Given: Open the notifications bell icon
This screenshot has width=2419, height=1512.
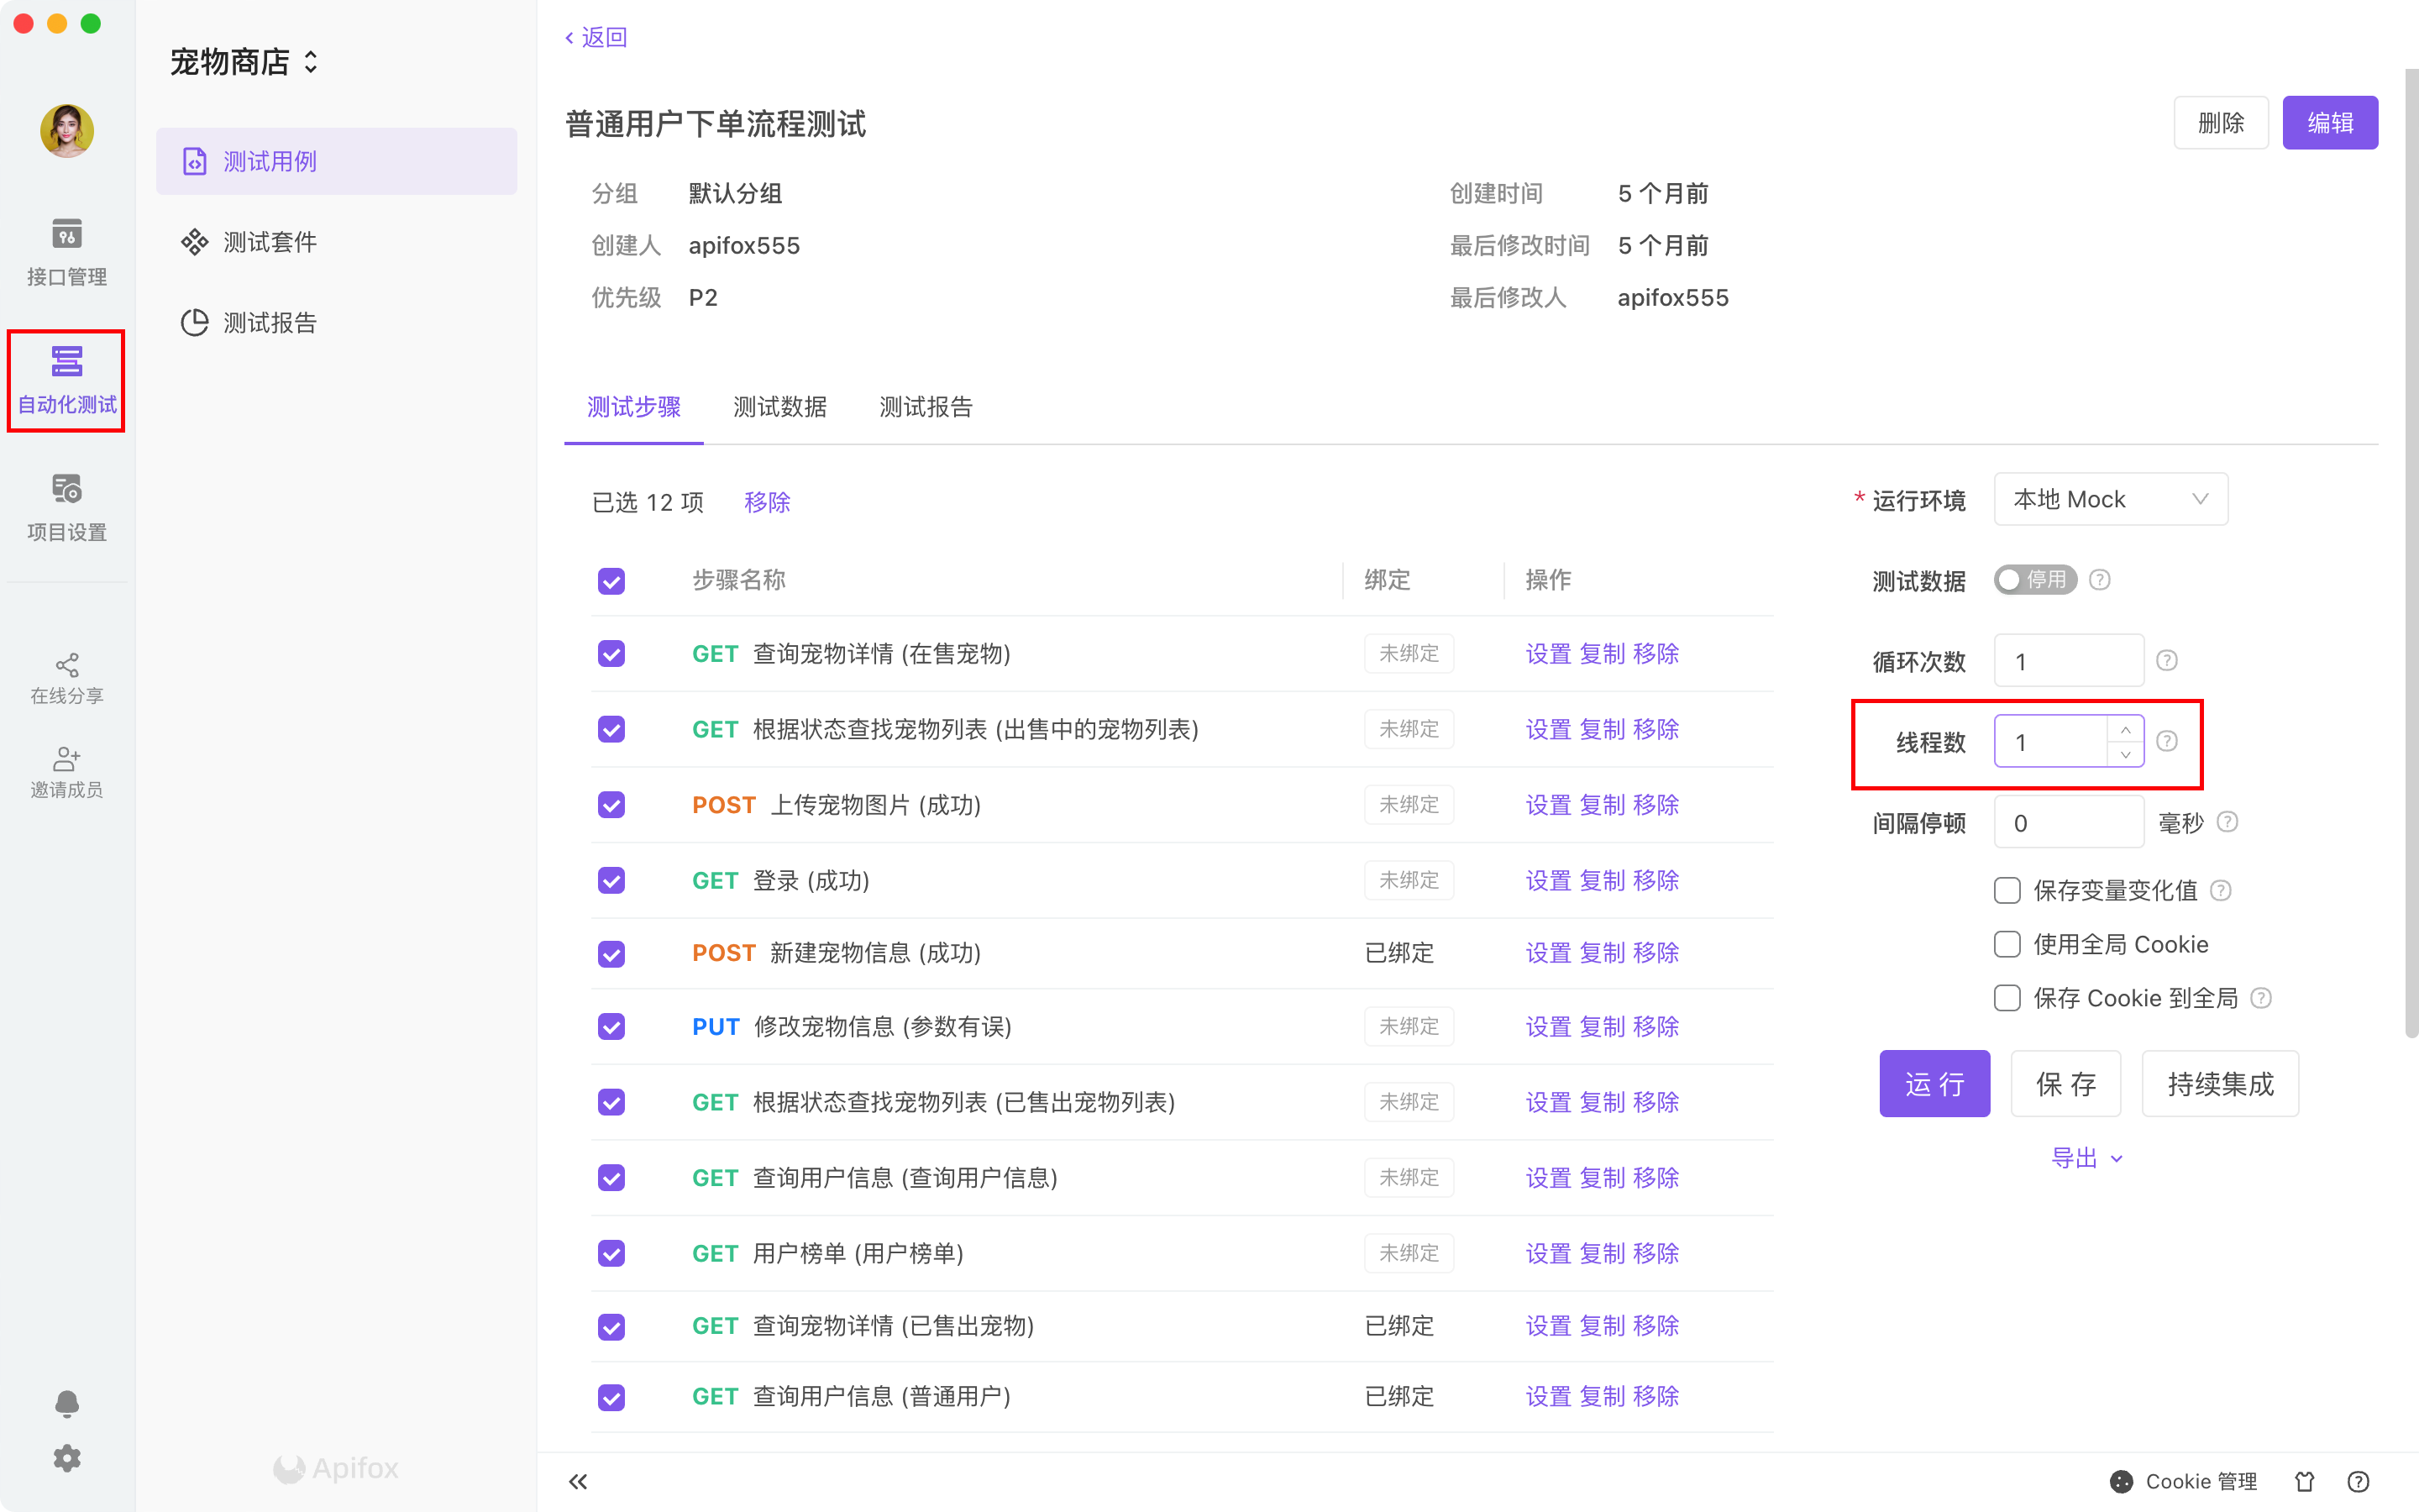Looking at the screenshot, I should (66, 1403).
